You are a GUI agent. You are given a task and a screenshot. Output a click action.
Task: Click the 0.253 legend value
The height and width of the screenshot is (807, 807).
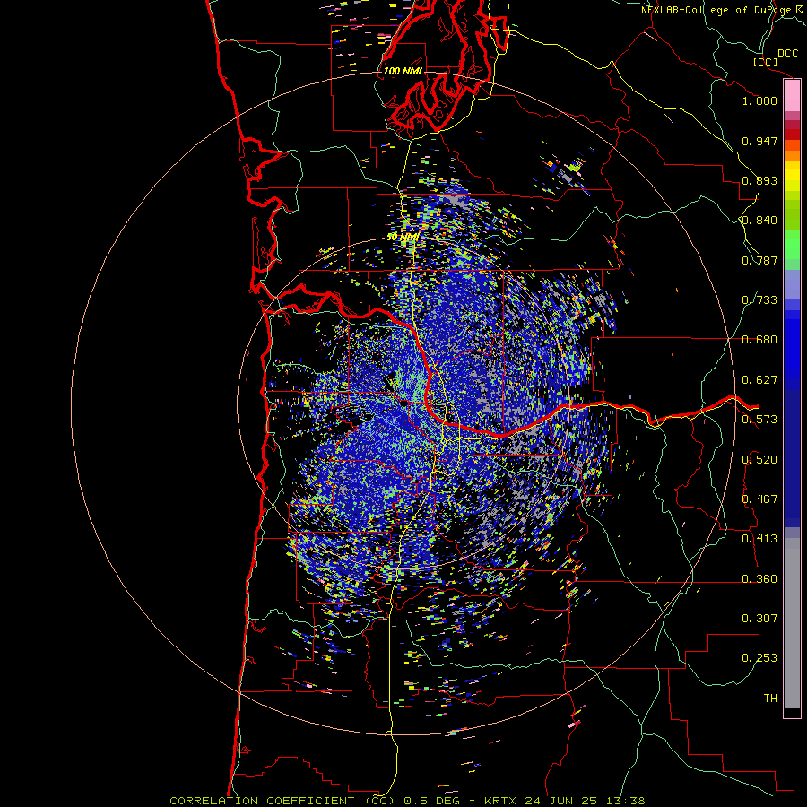(x=759, y=658)
